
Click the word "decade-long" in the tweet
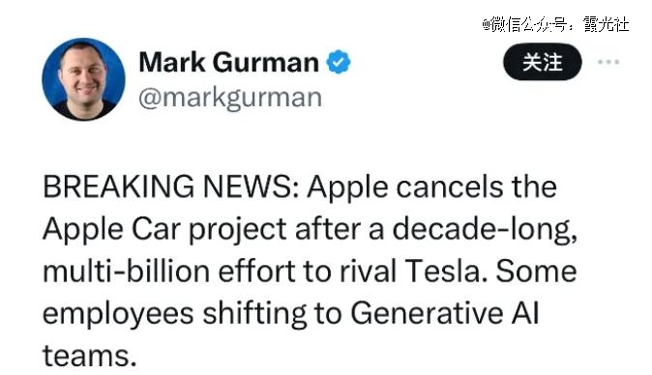(485, 230)
